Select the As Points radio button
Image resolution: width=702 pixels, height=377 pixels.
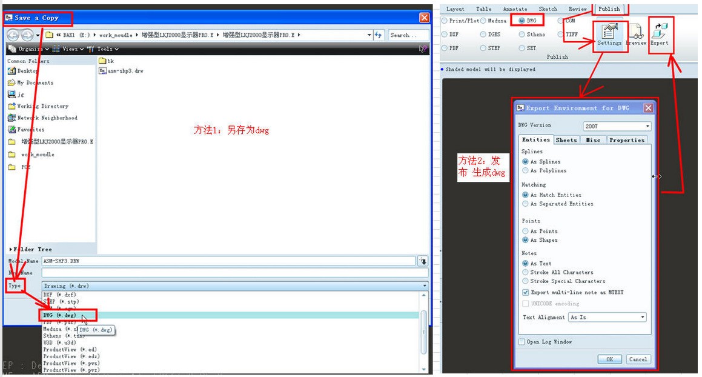[525, 231]
